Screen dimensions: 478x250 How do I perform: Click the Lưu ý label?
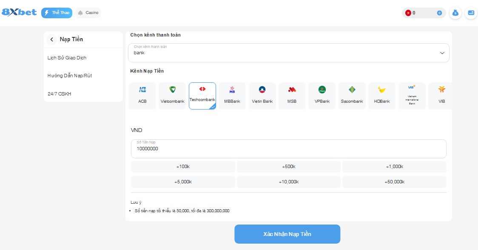136,202
